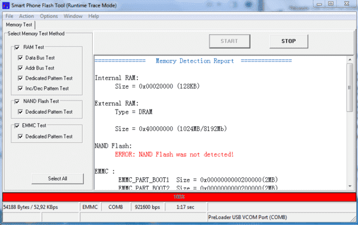The image size is (358, 225).
Task: Click the 1:17 sec elapsed time cell
Action: (185, 207)
